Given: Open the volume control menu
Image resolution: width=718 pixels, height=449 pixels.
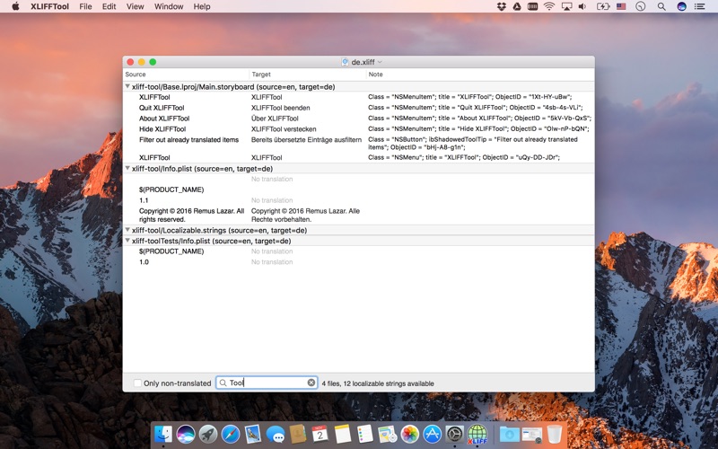Looking at the screenshot, I should tap(582, 6).
